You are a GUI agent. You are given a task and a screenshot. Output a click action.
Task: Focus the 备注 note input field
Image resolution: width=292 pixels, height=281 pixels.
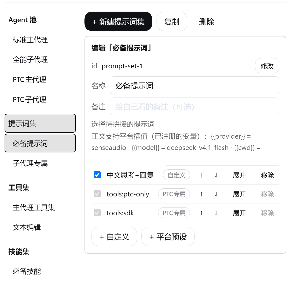coord(194,107)
